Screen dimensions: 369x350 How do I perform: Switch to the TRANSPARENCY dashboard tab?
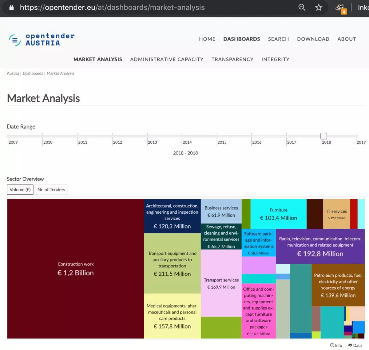click(x=232, y=59)
